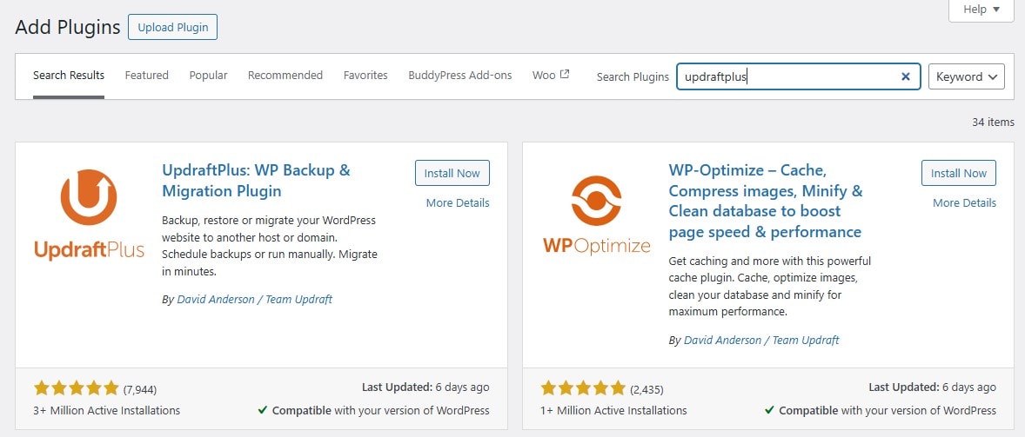Open the Woo external link tab
Viewport: 1025px width, 437px height.
tap(551, 75)
